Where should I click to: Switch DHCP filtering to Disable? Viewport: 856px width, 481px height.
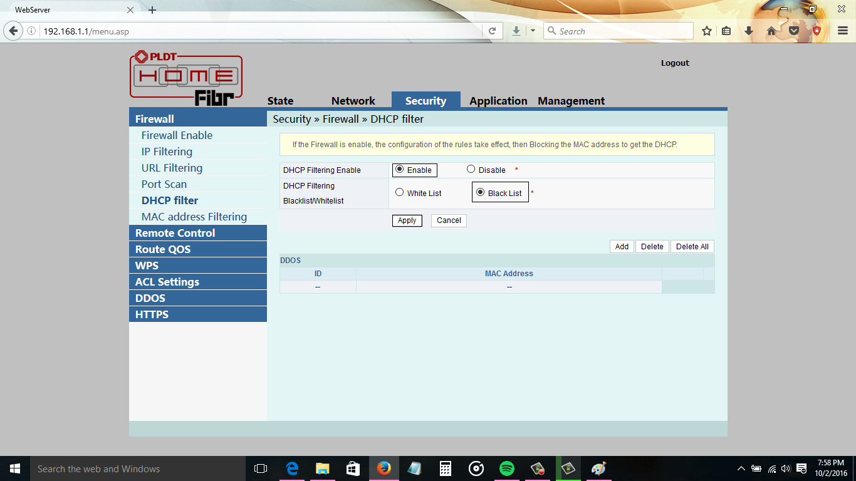click(471, 169)
